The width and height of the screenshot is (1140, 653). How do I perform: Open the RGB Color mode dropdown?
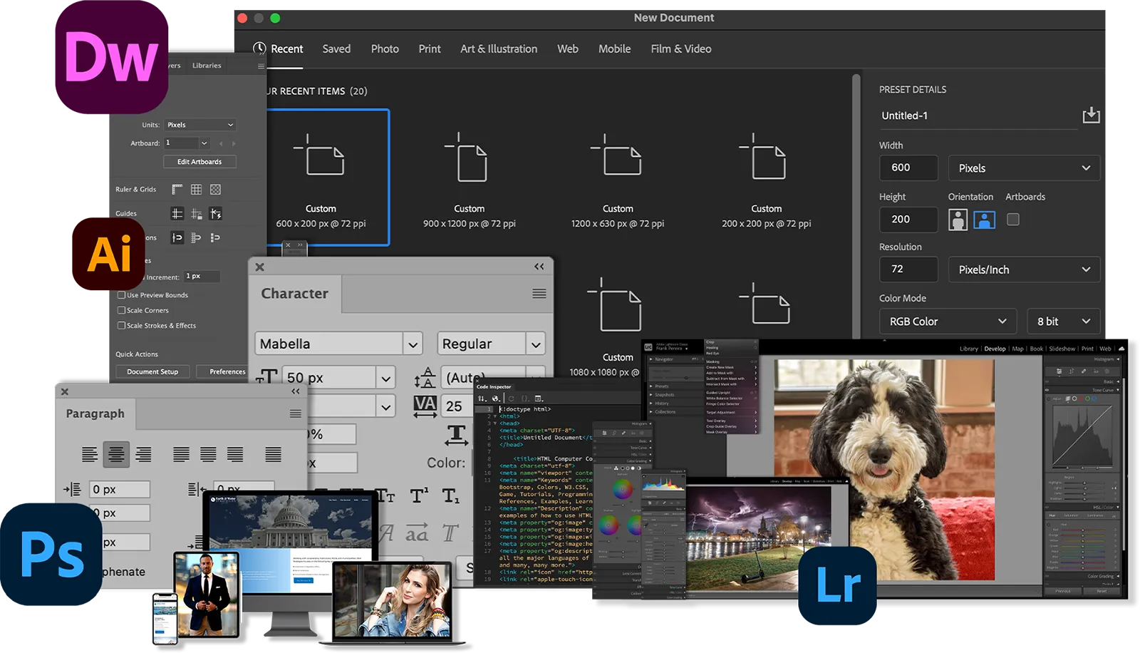[x=948, y=322]
